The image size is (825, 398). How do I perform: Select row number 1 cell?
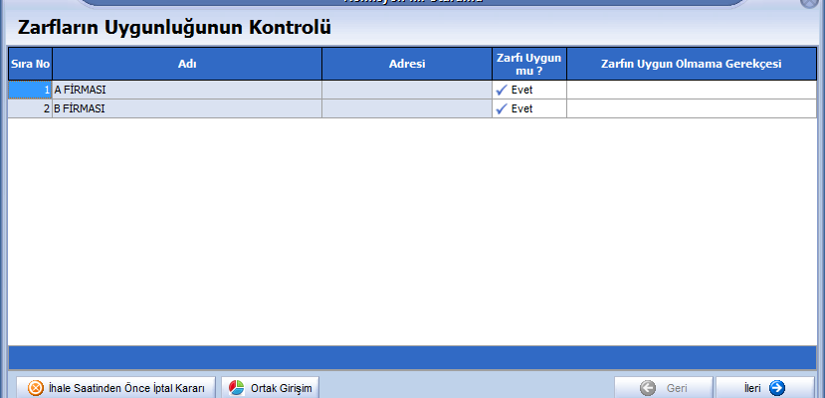(30, 90)
